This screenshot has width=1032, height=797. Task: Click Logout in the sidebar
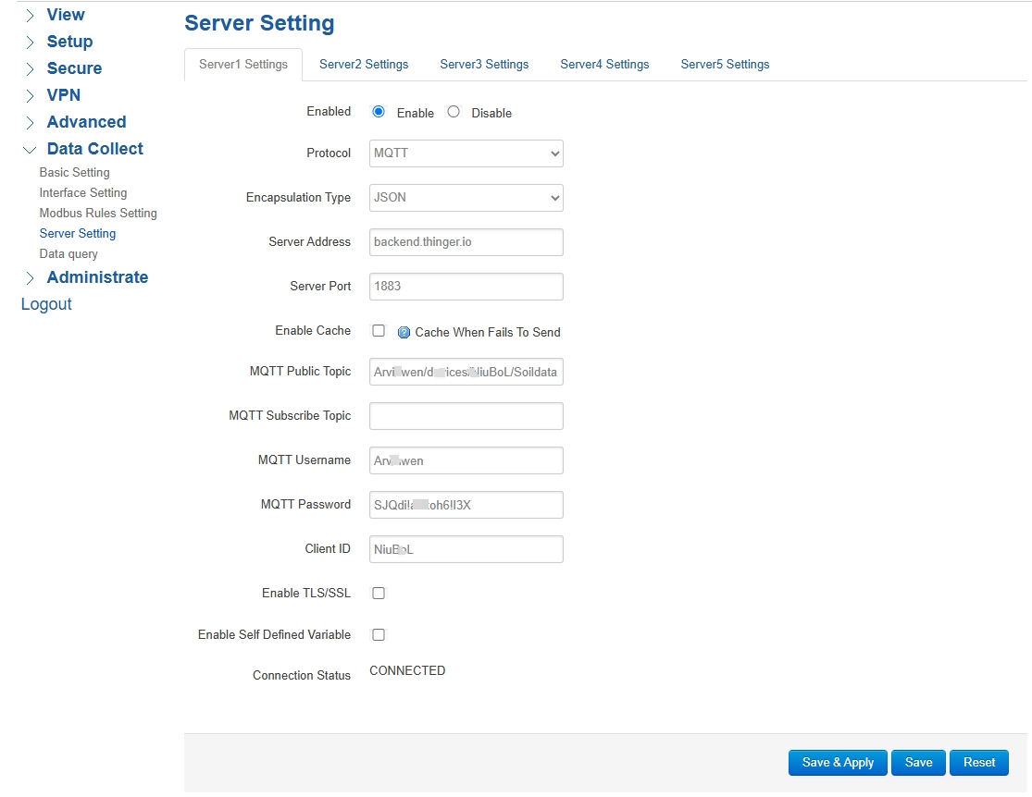point(45,303)
